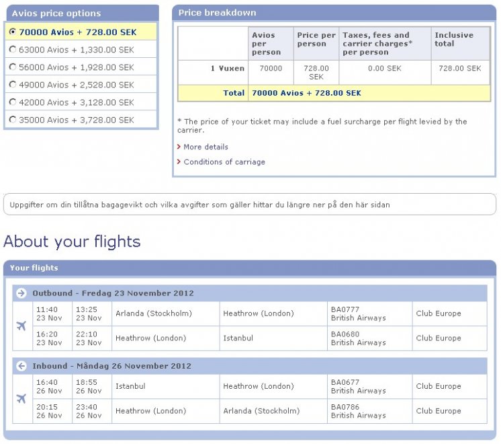Click the Inbound - Måndag 26 November 2012 header
Image resolution: width=501 pixels, height=444 pixels.
pyautogui.click(x=111, y=366)
